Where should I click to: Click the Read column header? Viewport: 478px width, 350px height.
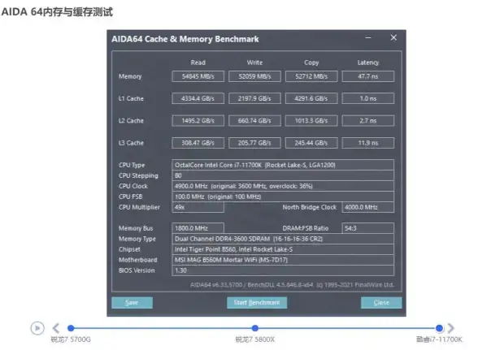click(198, 63)
